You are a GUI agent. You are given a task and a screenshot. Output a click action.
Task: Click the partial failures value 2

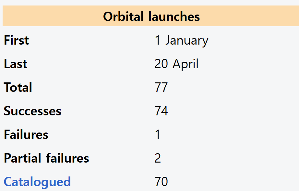[x=158, y=158]
